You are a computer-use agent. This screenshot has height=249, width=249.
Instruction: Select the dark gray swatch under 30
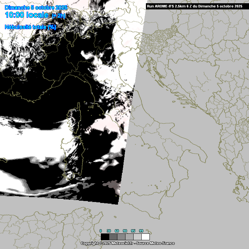pos(113,237)
